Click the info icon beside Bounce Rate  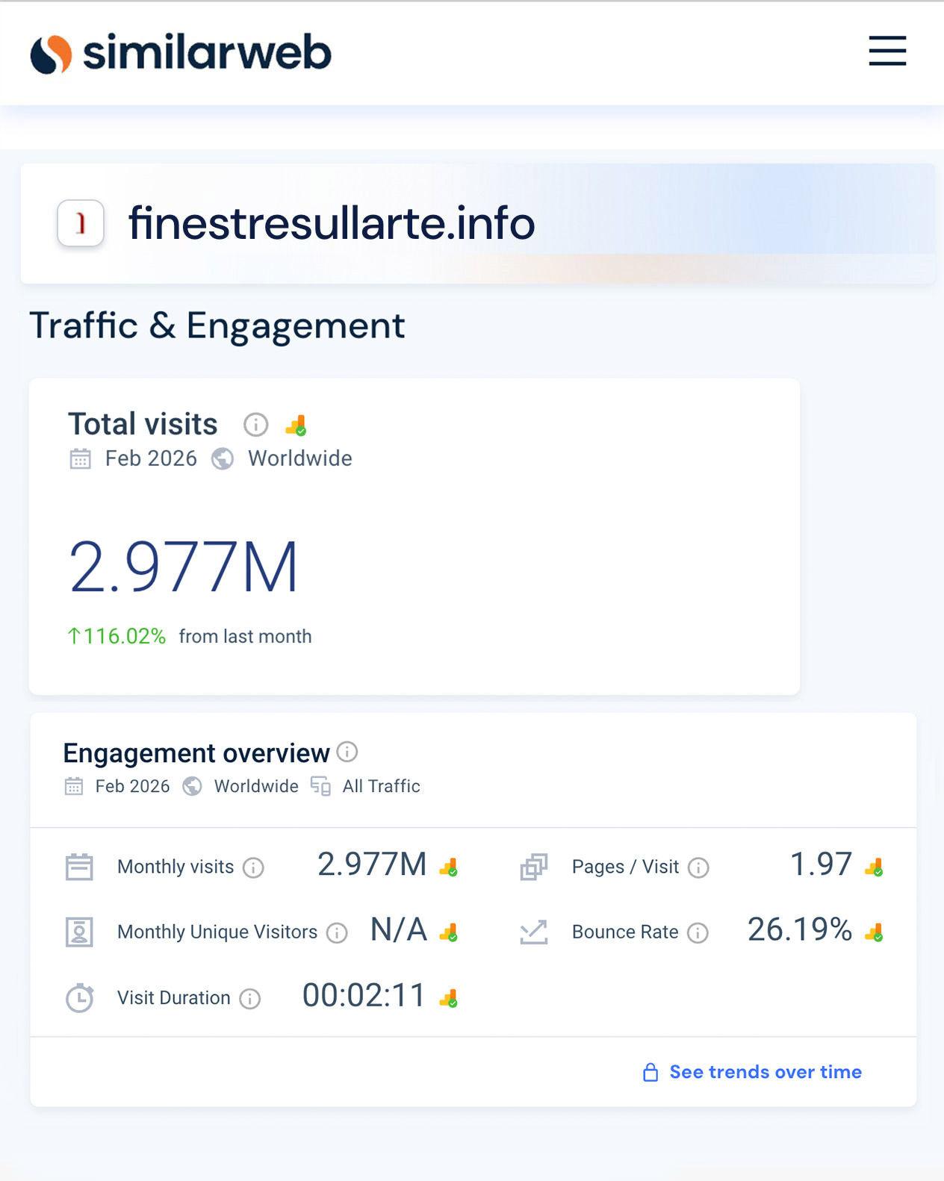698,933
